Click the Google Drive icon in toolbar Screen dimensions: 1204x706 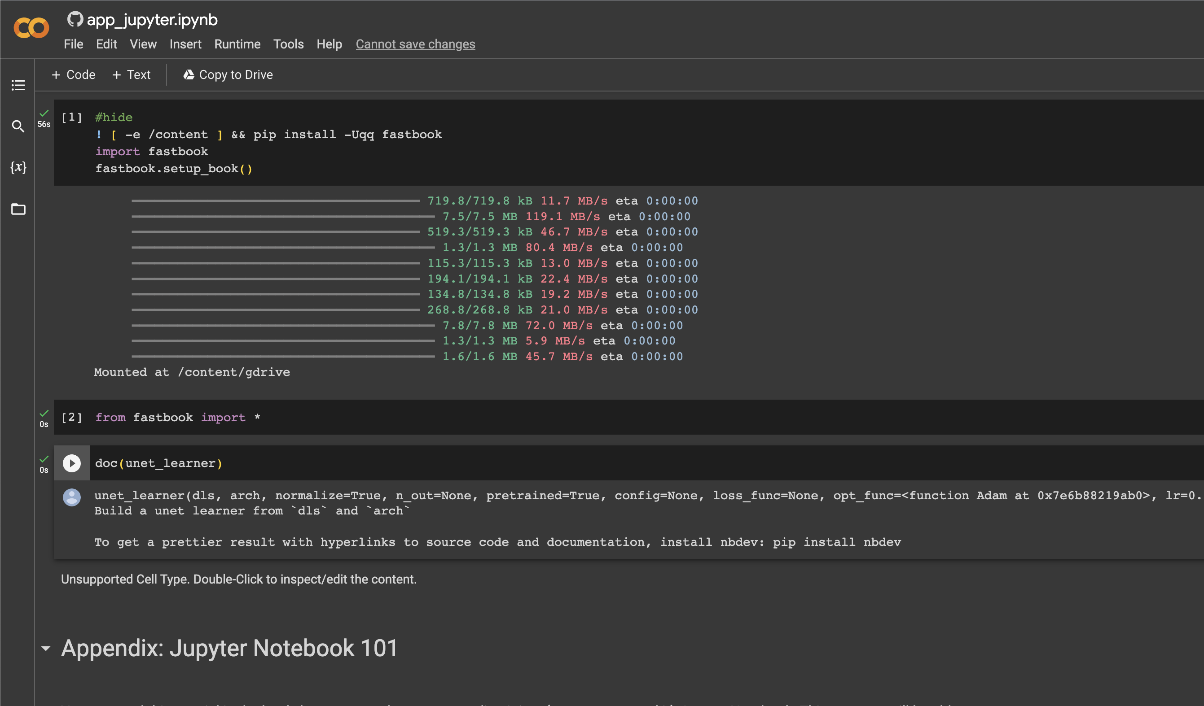point(189,75)
